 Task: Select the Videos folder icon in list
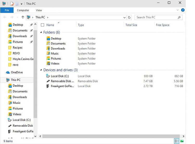(48, 63)
